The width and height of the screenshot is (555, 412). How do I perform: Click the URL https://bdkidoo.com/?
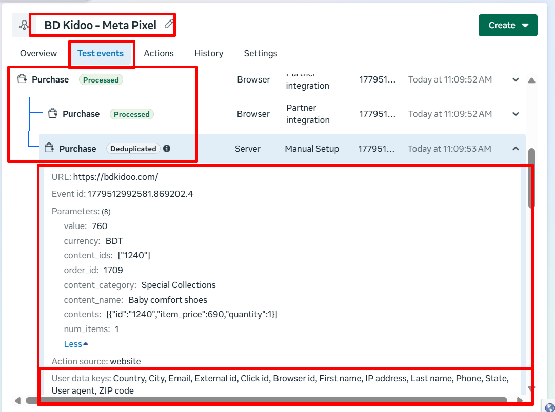[x=115, y=177]
